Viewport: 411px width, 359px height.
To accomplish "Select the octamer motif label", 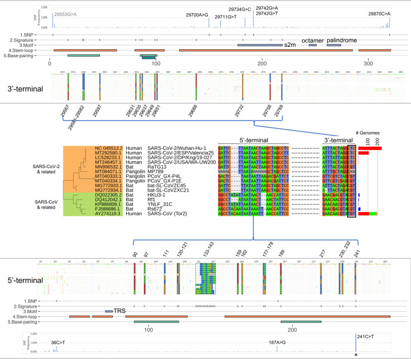I will click(313, 41).
